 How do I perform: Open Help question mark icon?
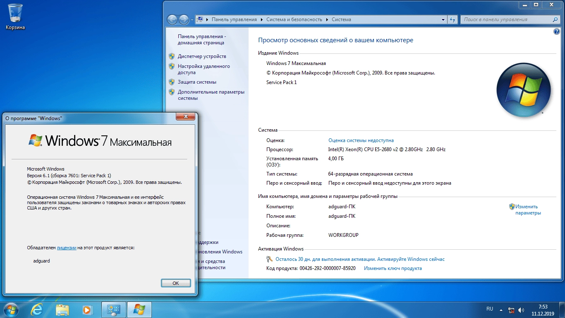tap(556, 32)
